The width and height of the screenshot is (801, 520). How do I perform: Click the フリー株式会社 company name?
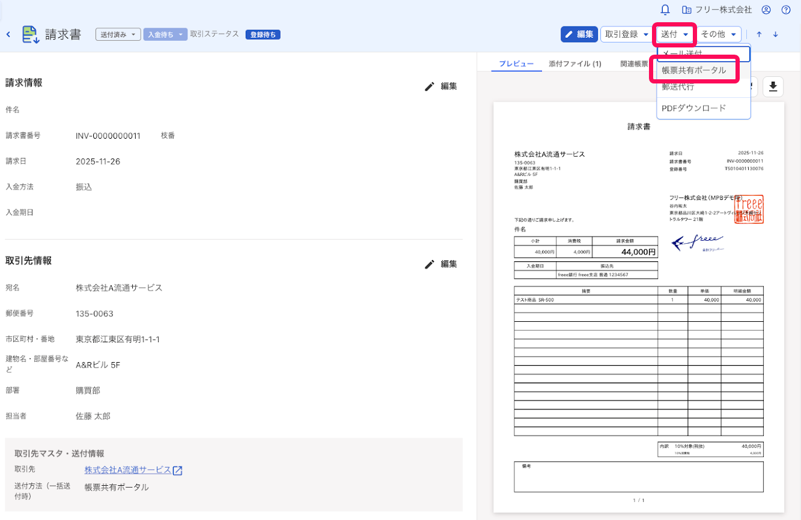723,10
